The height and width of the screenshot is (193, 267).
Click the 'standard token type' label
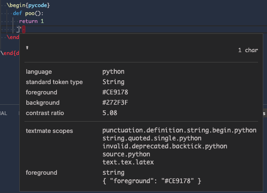[55, 82]
